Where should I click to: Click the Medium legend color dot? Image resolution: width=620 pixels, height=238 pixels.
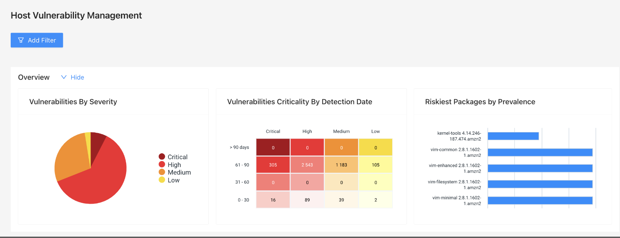(x=162, y=172)
